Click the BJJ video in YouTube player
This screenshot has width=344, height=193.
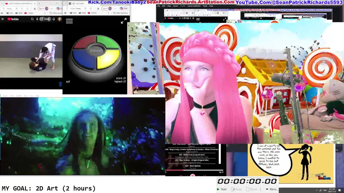31,56
